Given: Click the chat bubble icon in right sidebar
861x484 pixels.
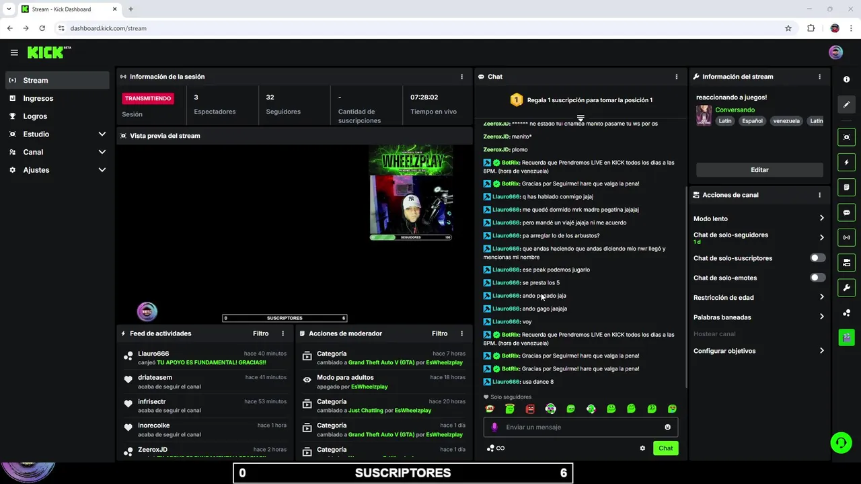Looking at the screenshot, I should pos(846,212).
